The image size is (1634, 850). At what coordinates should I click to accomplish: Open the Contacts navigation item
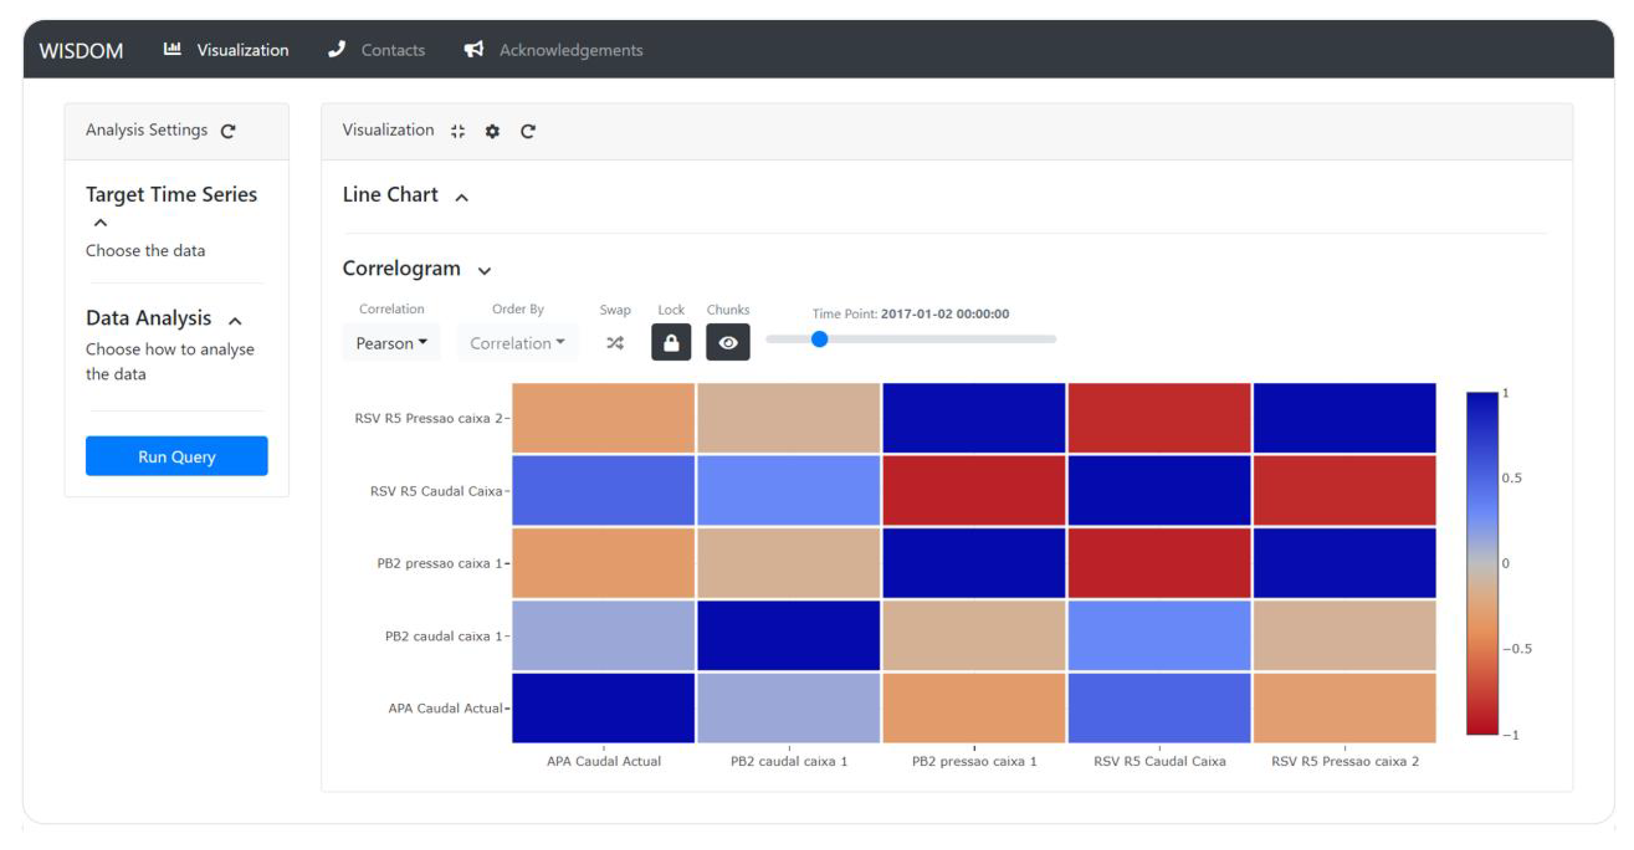pos(393,50)
